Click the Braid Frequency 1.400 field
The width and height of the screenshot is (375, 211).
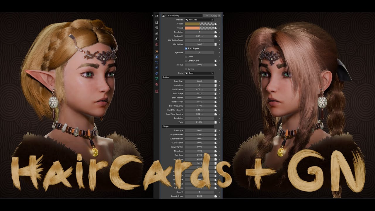[200, 106]
